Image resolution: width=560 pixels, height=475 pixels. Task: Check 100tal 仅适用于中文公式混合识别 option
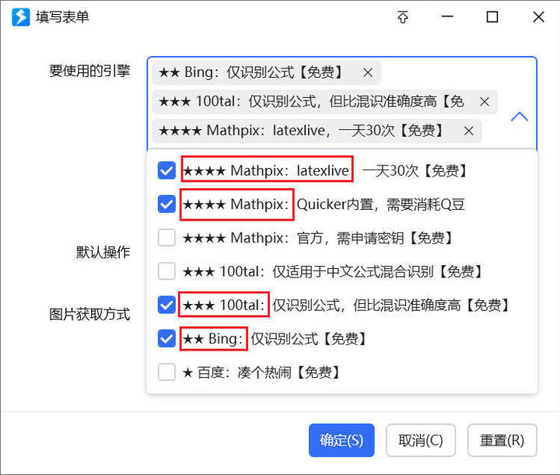[x=166, y=271]
